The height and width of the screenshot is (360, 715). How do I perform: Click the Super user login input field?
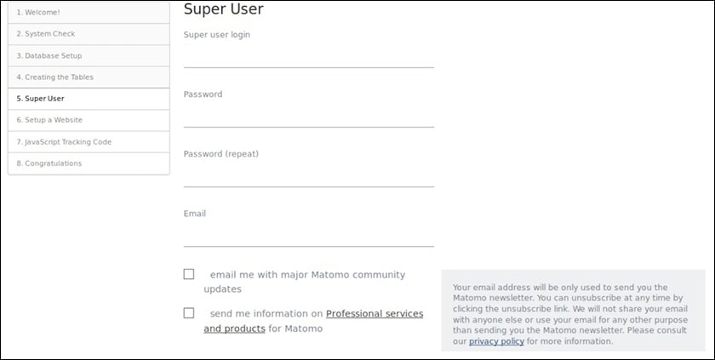(x=308, y=56)
